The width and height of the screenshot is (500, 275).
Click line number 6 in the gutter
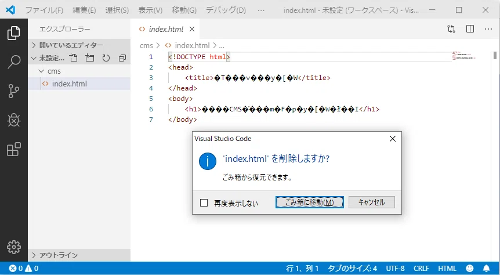tap(151, 109)
